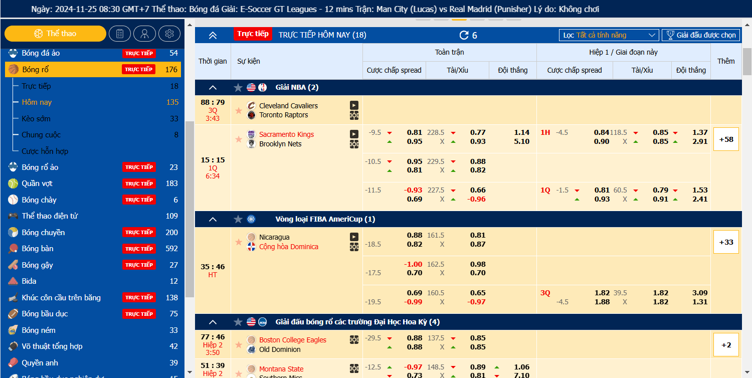The height and width of the screenshot is (378, 752).
Task: Favorite the Nicaragua match with its star
Action: tap(239, 242)
